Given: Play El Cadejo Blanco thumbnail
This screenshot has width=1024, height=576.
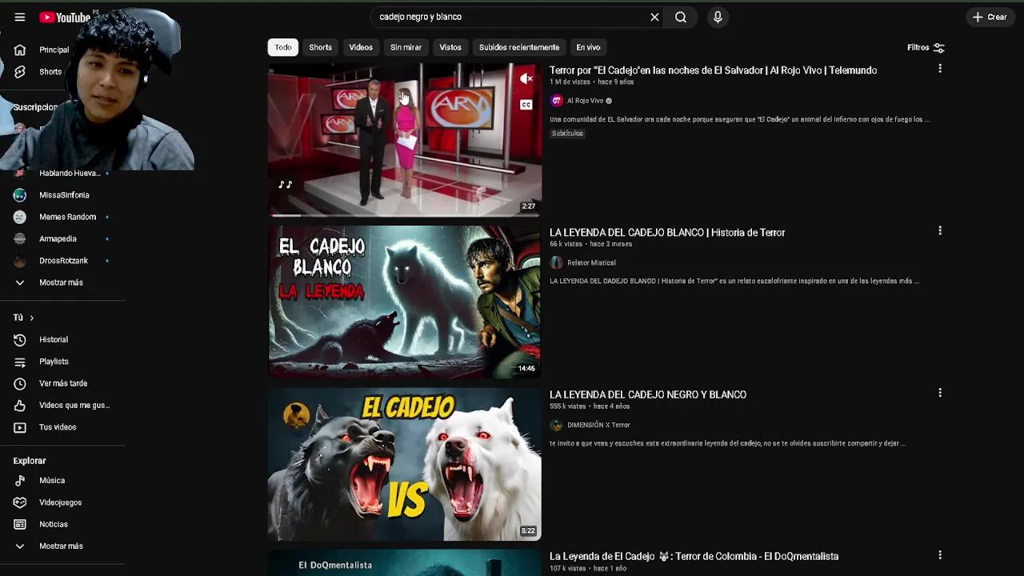Looking at the screenshot, I should (404, 302).
